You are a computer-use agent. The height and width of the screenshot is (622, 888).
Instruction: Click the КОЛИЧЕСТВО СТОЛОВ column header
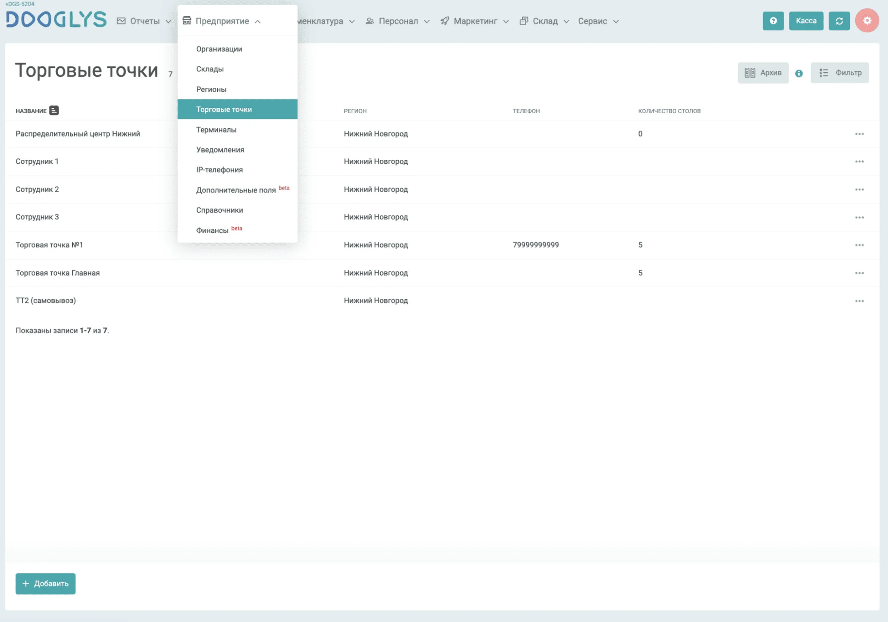coord(669,111)
